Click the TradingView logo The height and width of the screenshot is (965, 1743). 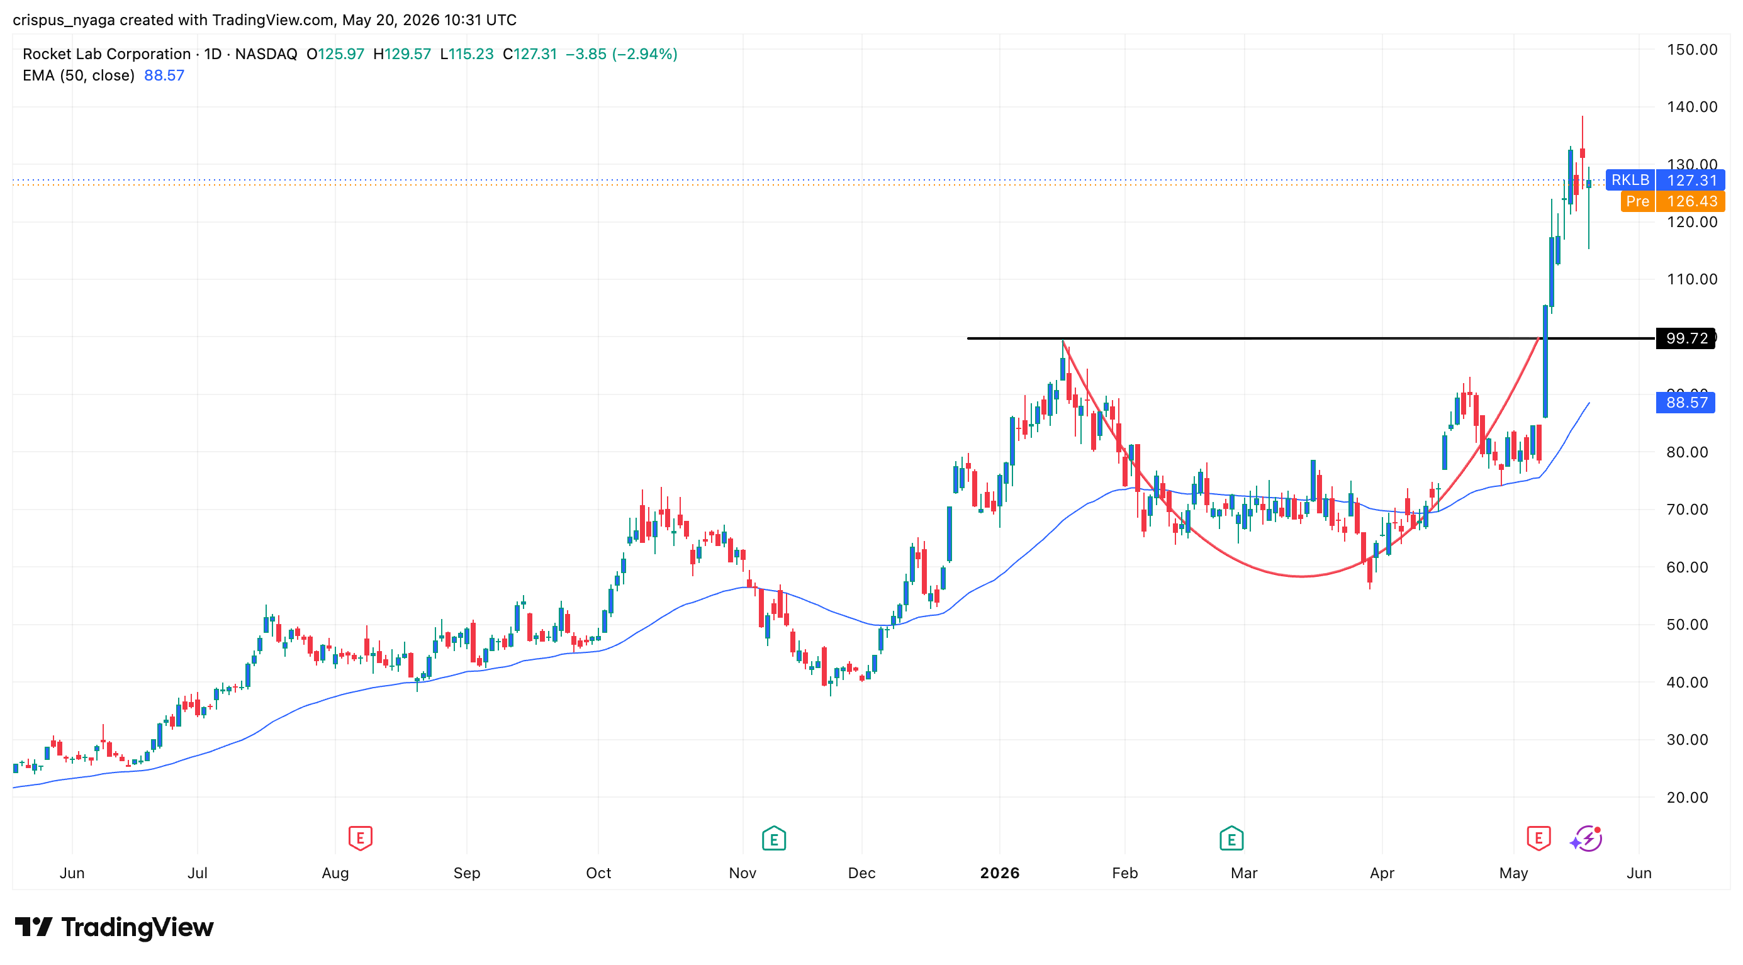pos(114,927)
